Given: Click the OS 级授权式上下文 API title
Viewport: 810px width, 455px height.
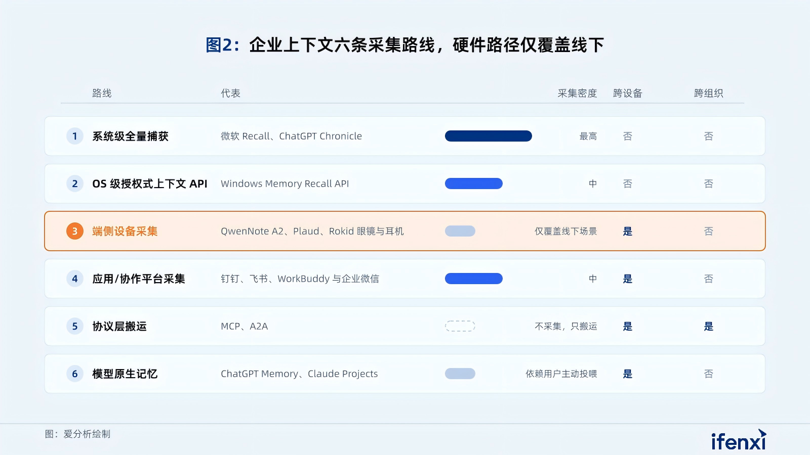Looking at the screenshot, I should coord(150,184).
